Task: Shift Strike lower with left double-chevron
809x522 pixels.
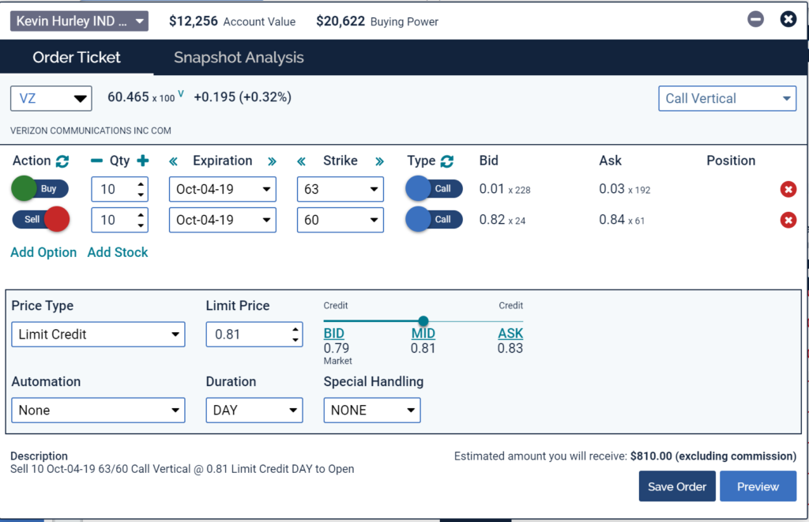Action: [301, 161]
